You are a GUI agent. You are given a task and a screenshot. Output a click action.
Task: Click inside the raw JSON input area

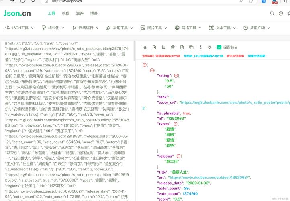pos(67,120)
